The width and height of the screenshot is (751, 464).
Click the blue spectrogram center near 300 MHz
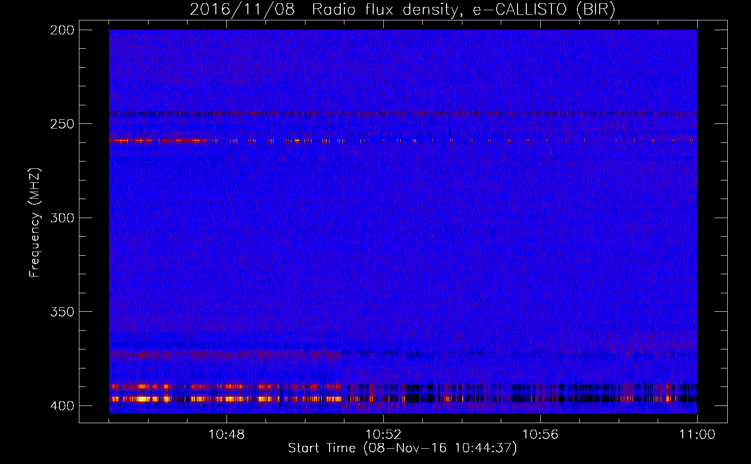pos(403,218)
